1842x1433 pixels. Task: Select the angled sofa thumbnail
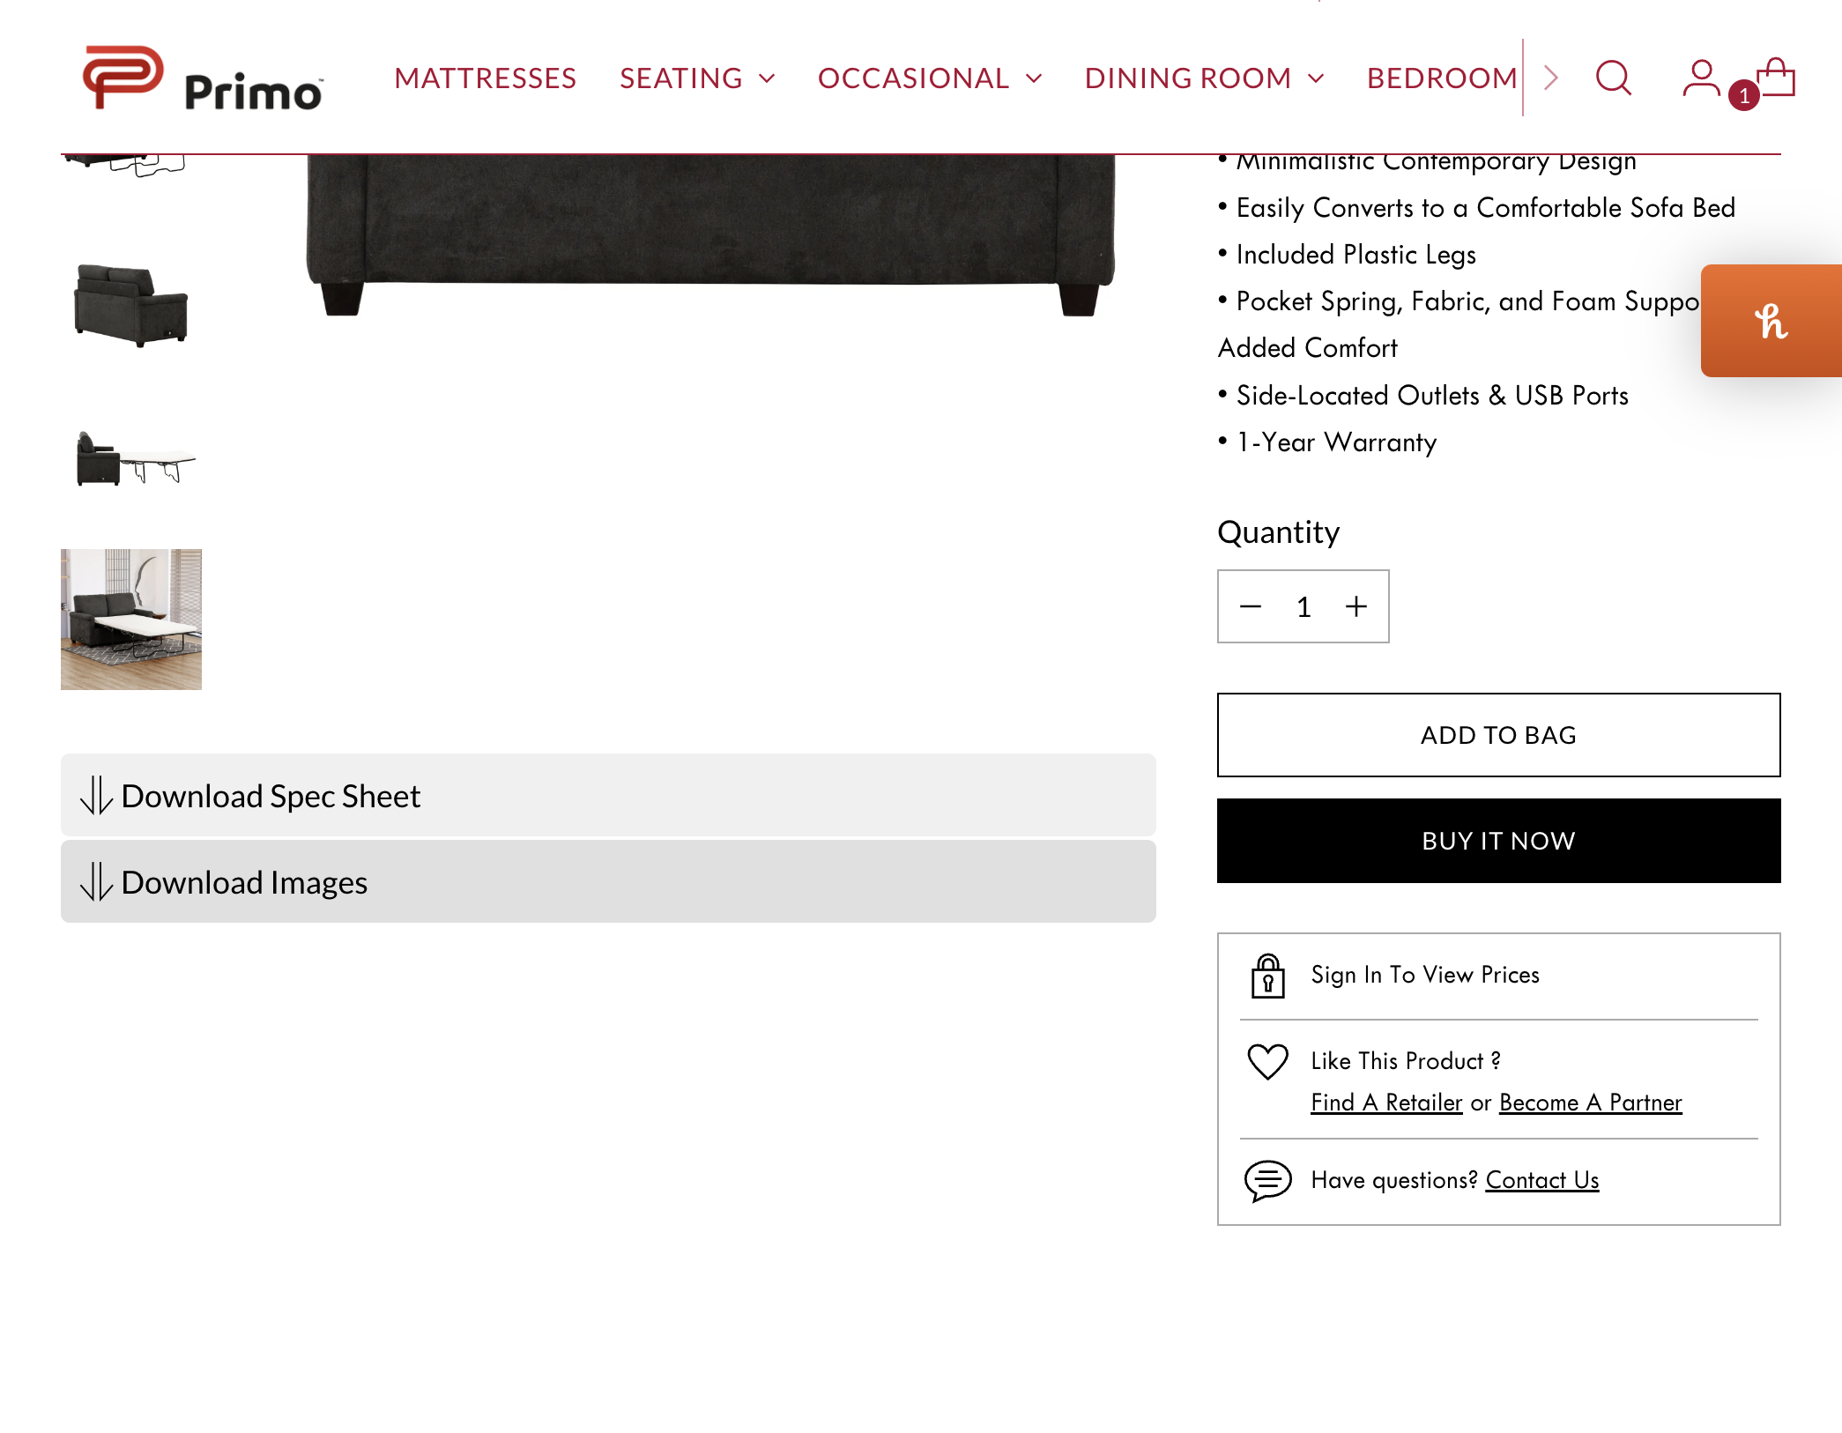click(131, 305)
